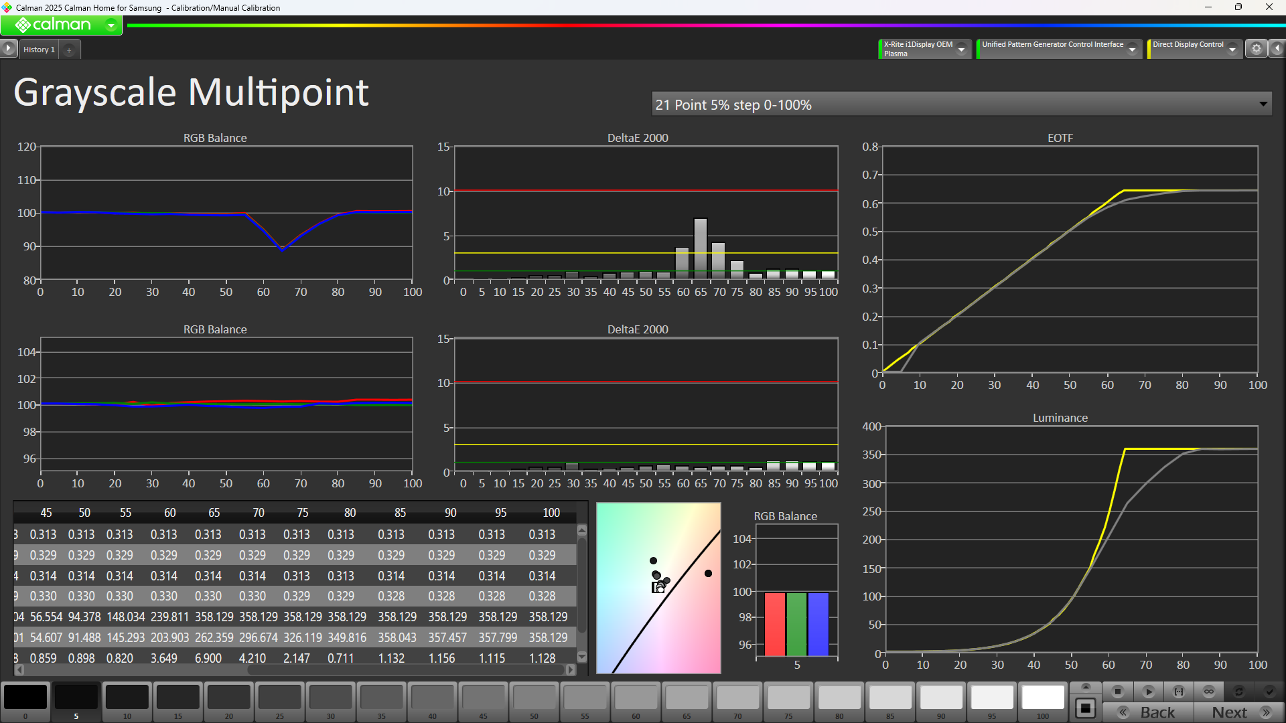Open Unified Pattern Generator Control dropdown
1286x723 pixels.
pos(1132,50)
